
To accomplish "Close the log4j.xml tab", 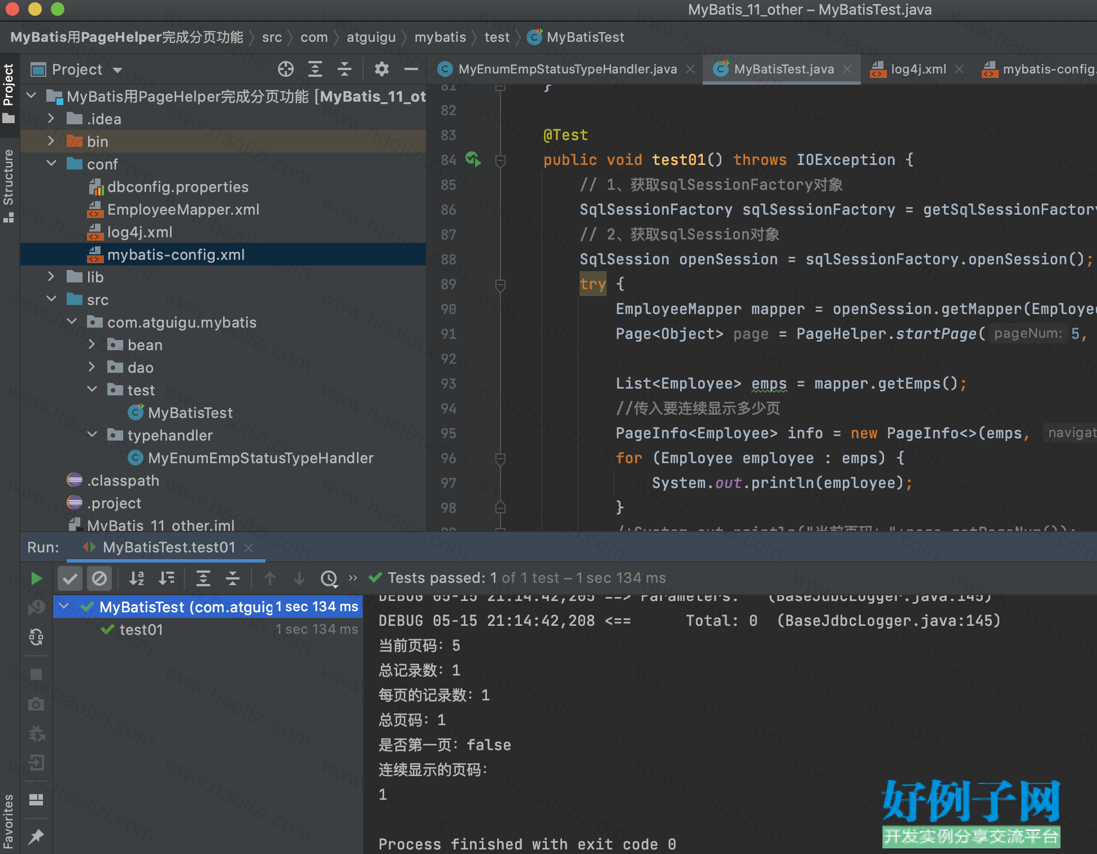I will 959,69.
